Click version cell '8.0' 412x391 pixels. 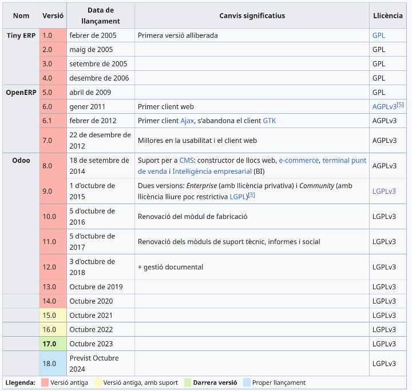(x=53, y=166)
